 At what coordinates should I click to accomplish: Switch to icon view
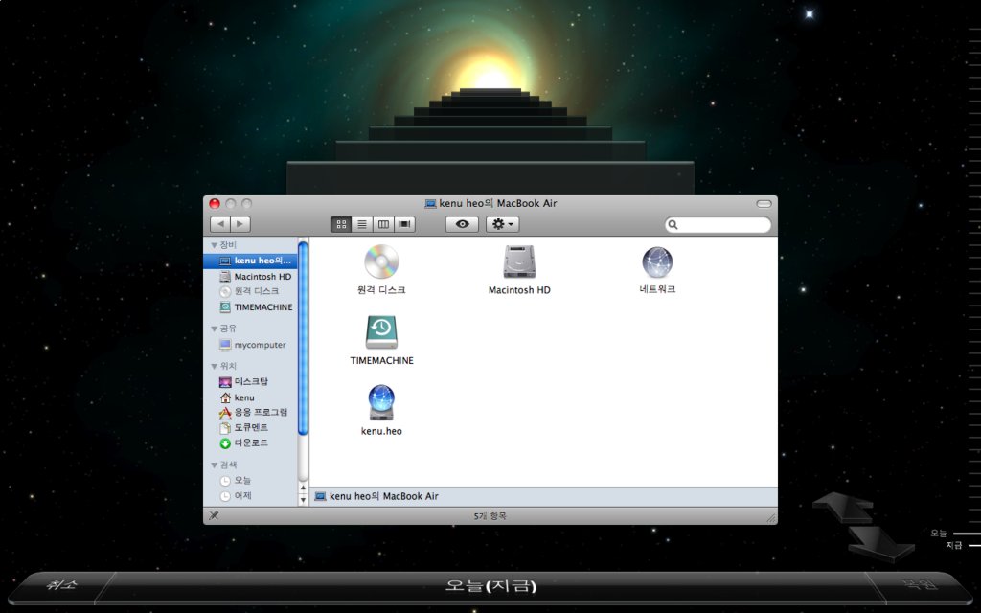click(341, 224)
